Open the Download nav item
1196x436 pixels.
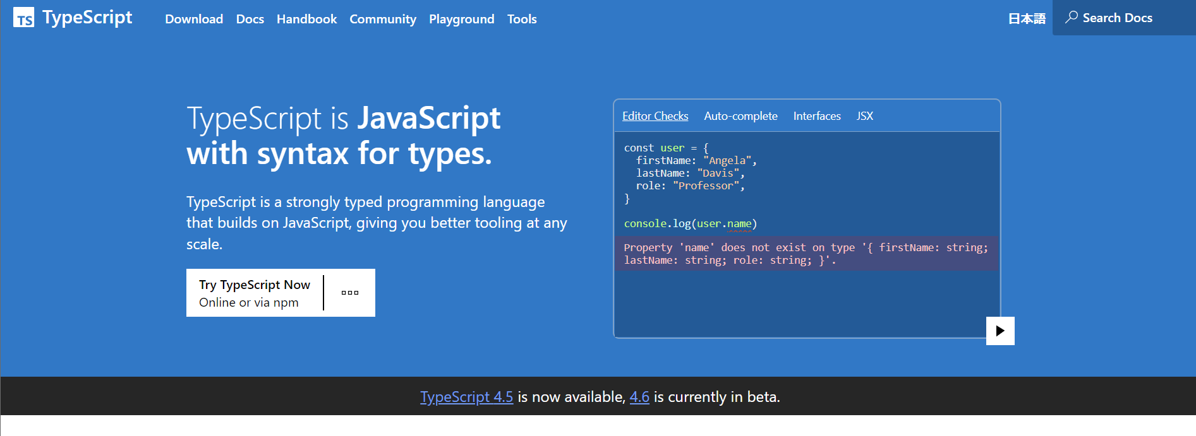click(x=194, y=19)
